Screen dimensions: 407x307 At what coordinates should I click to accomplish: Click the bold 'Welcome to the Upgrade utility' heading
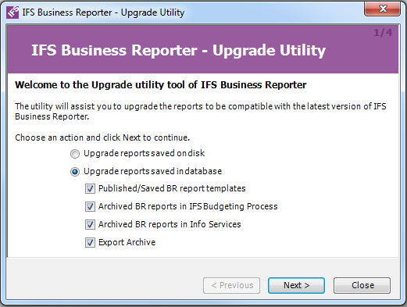[x=161, y=85]
